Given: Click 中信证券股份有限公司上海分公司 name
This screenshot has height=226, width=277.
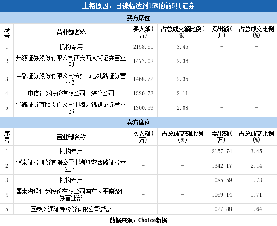Looking at the screenshot, I should (x=71, y=93).
